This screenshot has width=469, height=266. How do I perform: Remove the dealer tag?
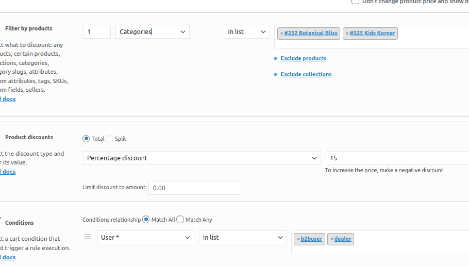pyautogui.click(x=331, y=239)
